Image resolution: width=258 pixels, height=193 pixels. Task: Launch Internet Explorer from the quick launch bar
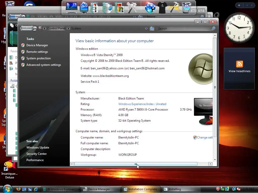[x=36, y=189]
